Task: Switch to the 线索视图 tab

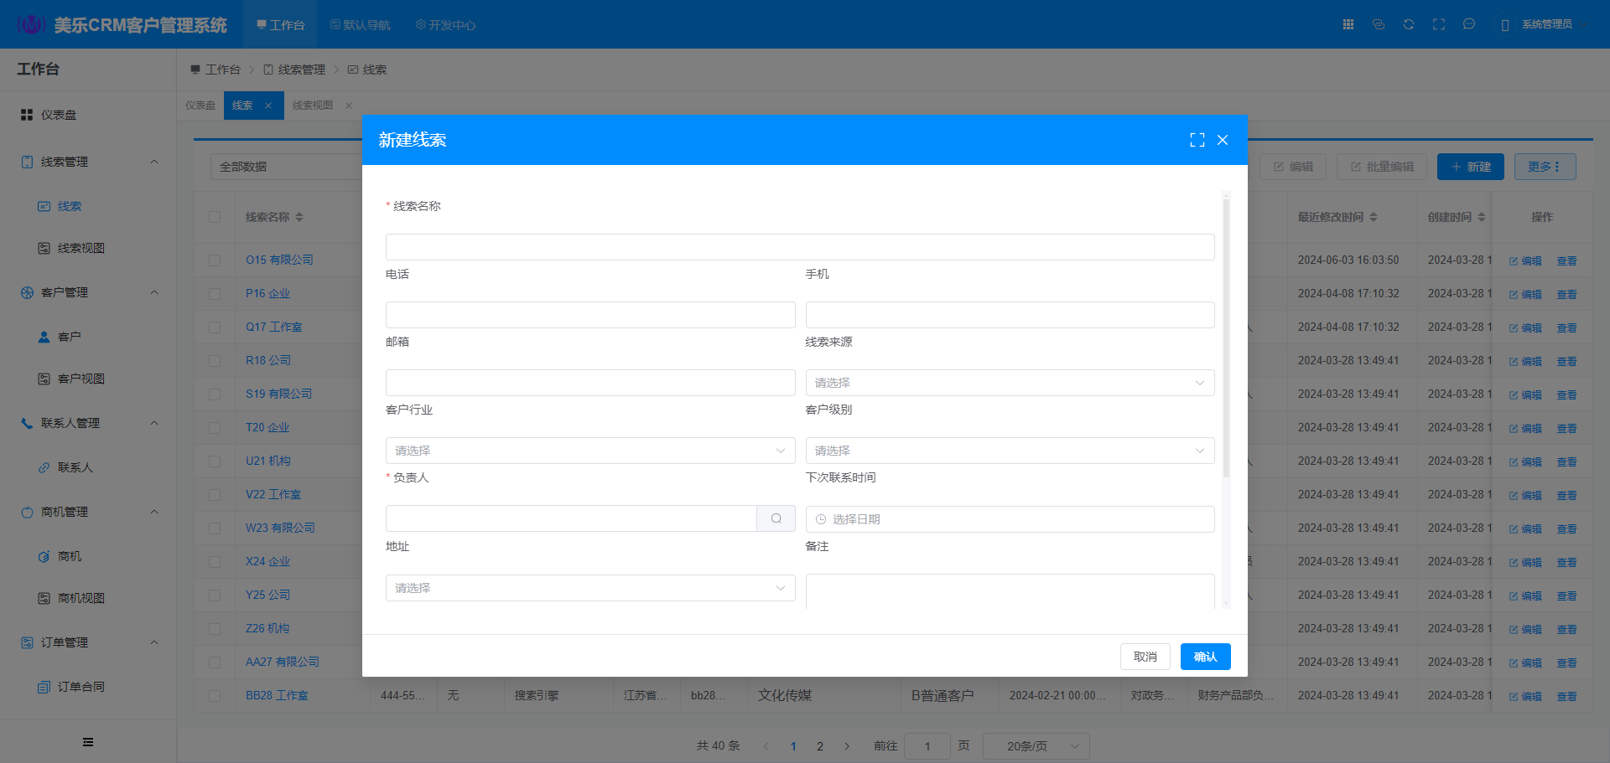Action: (x=313, y=106)
